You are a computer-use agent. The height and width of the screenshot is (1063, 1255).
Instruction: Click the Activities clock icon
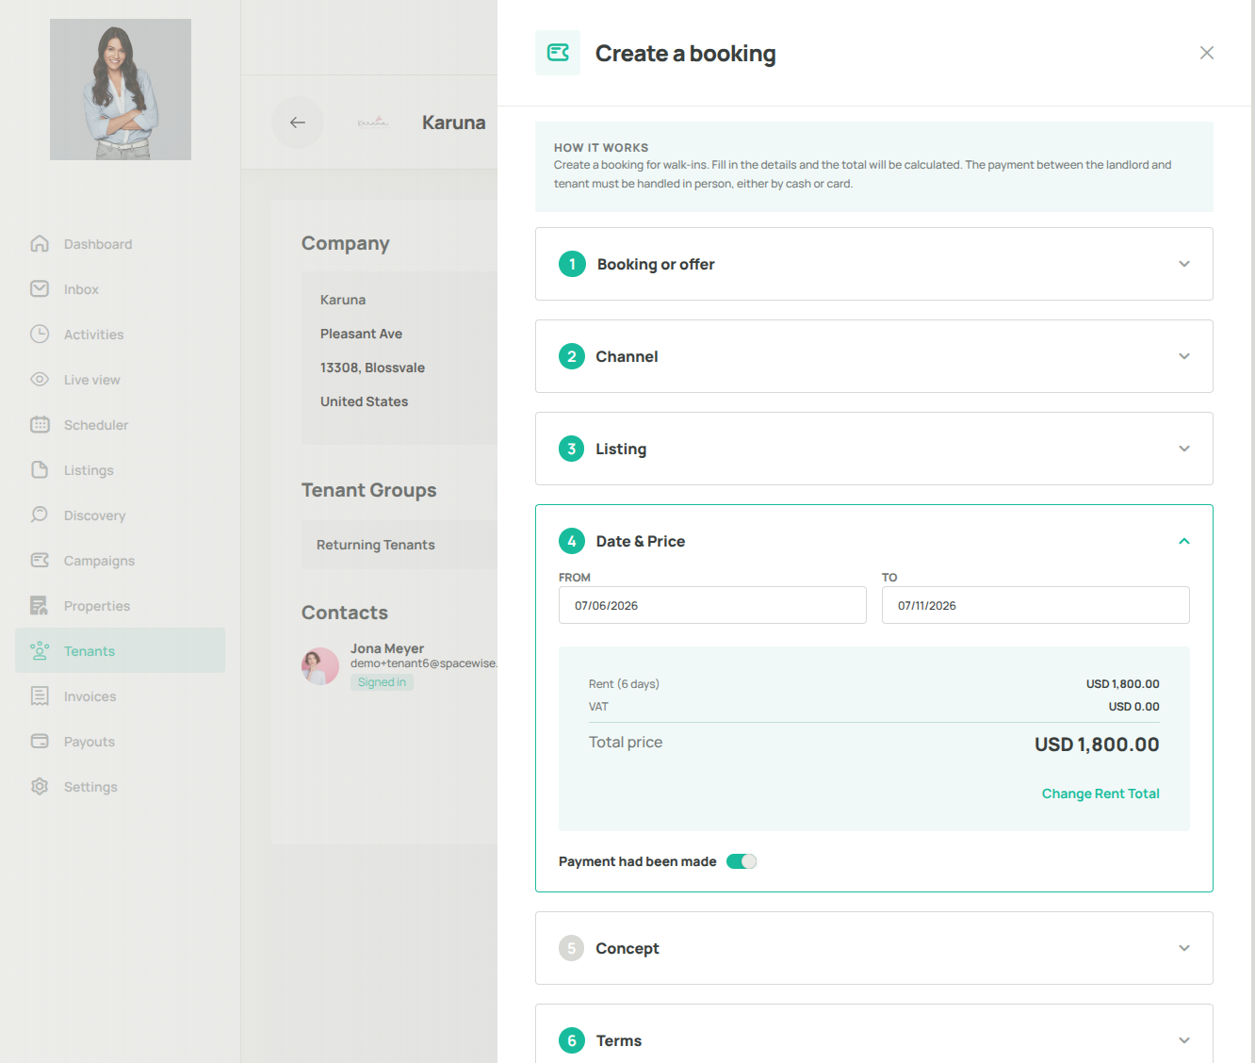[40, 335]
